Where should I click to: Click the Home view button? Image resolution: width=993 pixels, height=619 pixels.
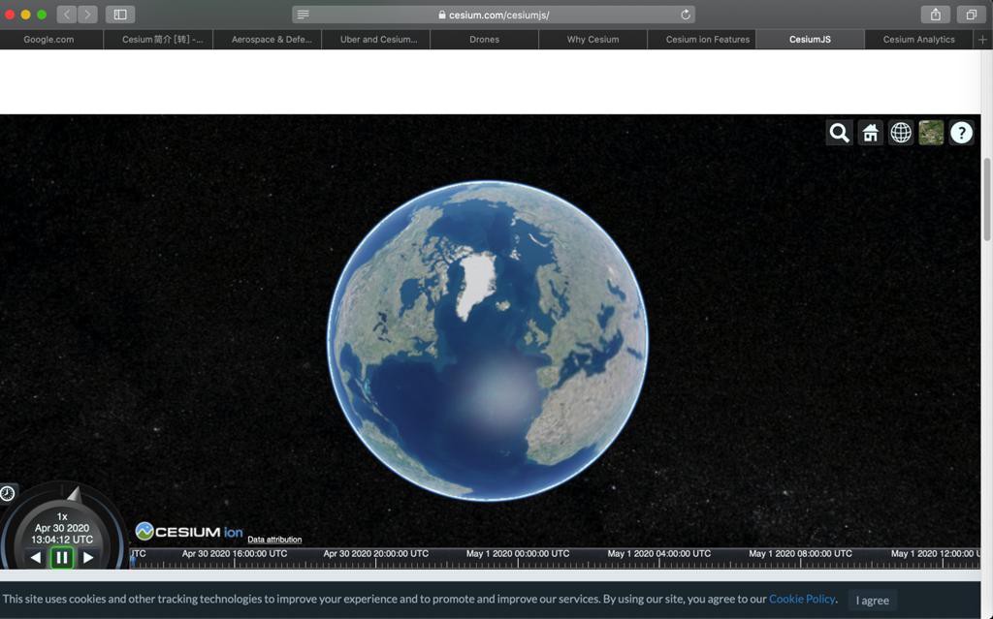(x=870, y=133)
